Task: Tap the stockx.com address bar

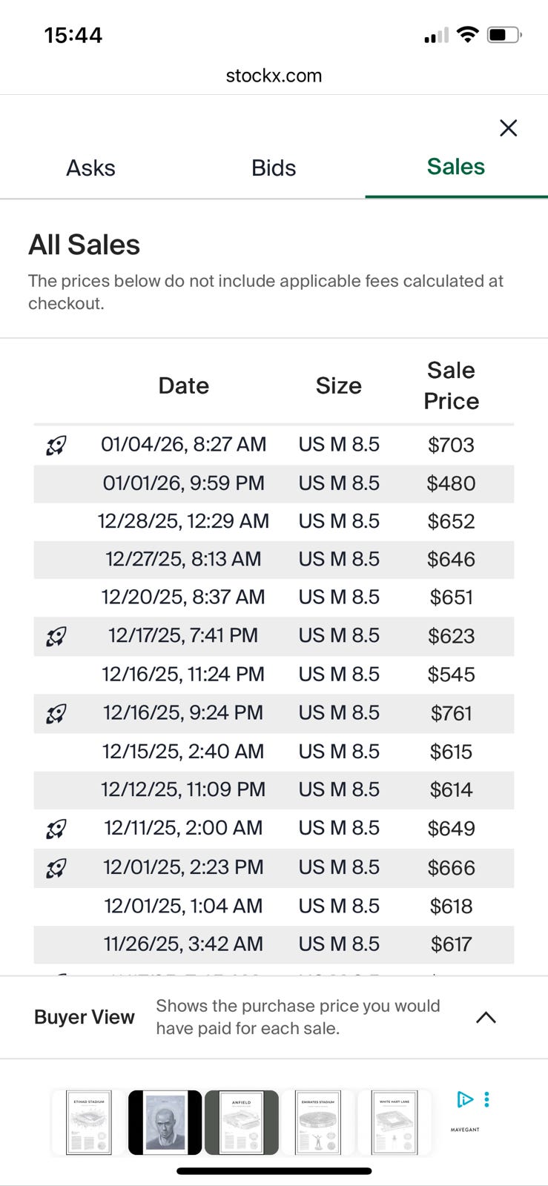Action: [x=274, y=76]
